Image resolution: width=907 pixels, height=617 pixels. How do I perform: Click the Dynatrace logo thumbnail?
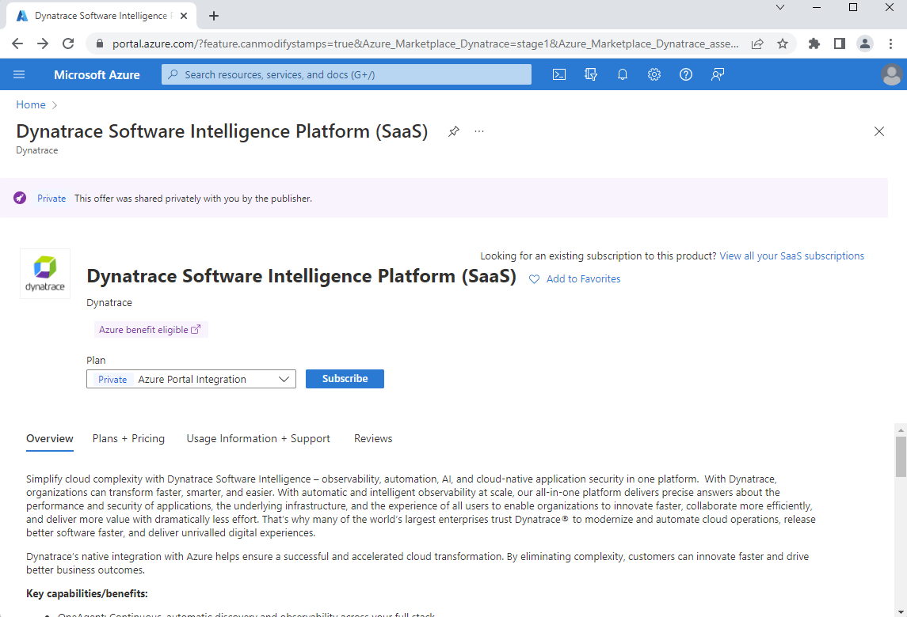[45, 274]
